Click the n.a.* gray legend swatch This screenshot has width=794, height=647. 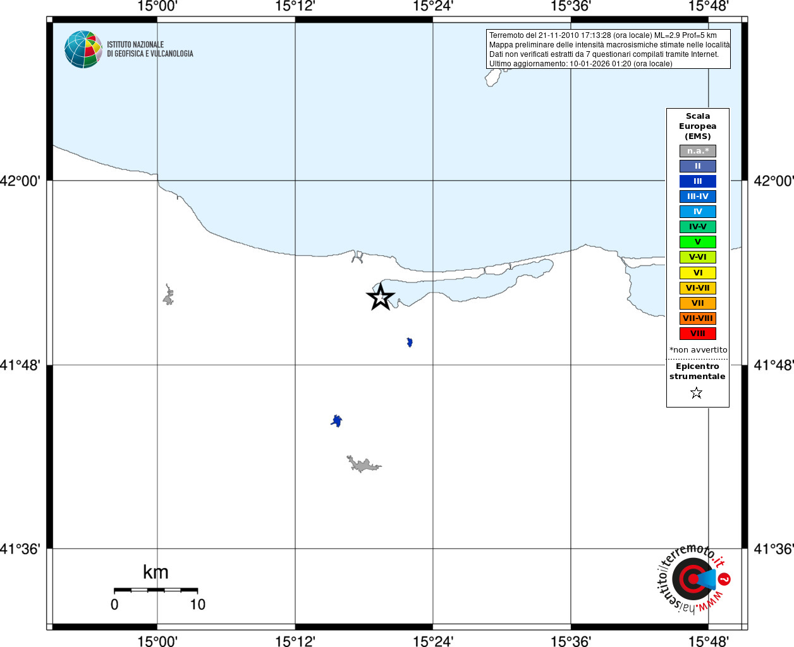click(698, 151)
